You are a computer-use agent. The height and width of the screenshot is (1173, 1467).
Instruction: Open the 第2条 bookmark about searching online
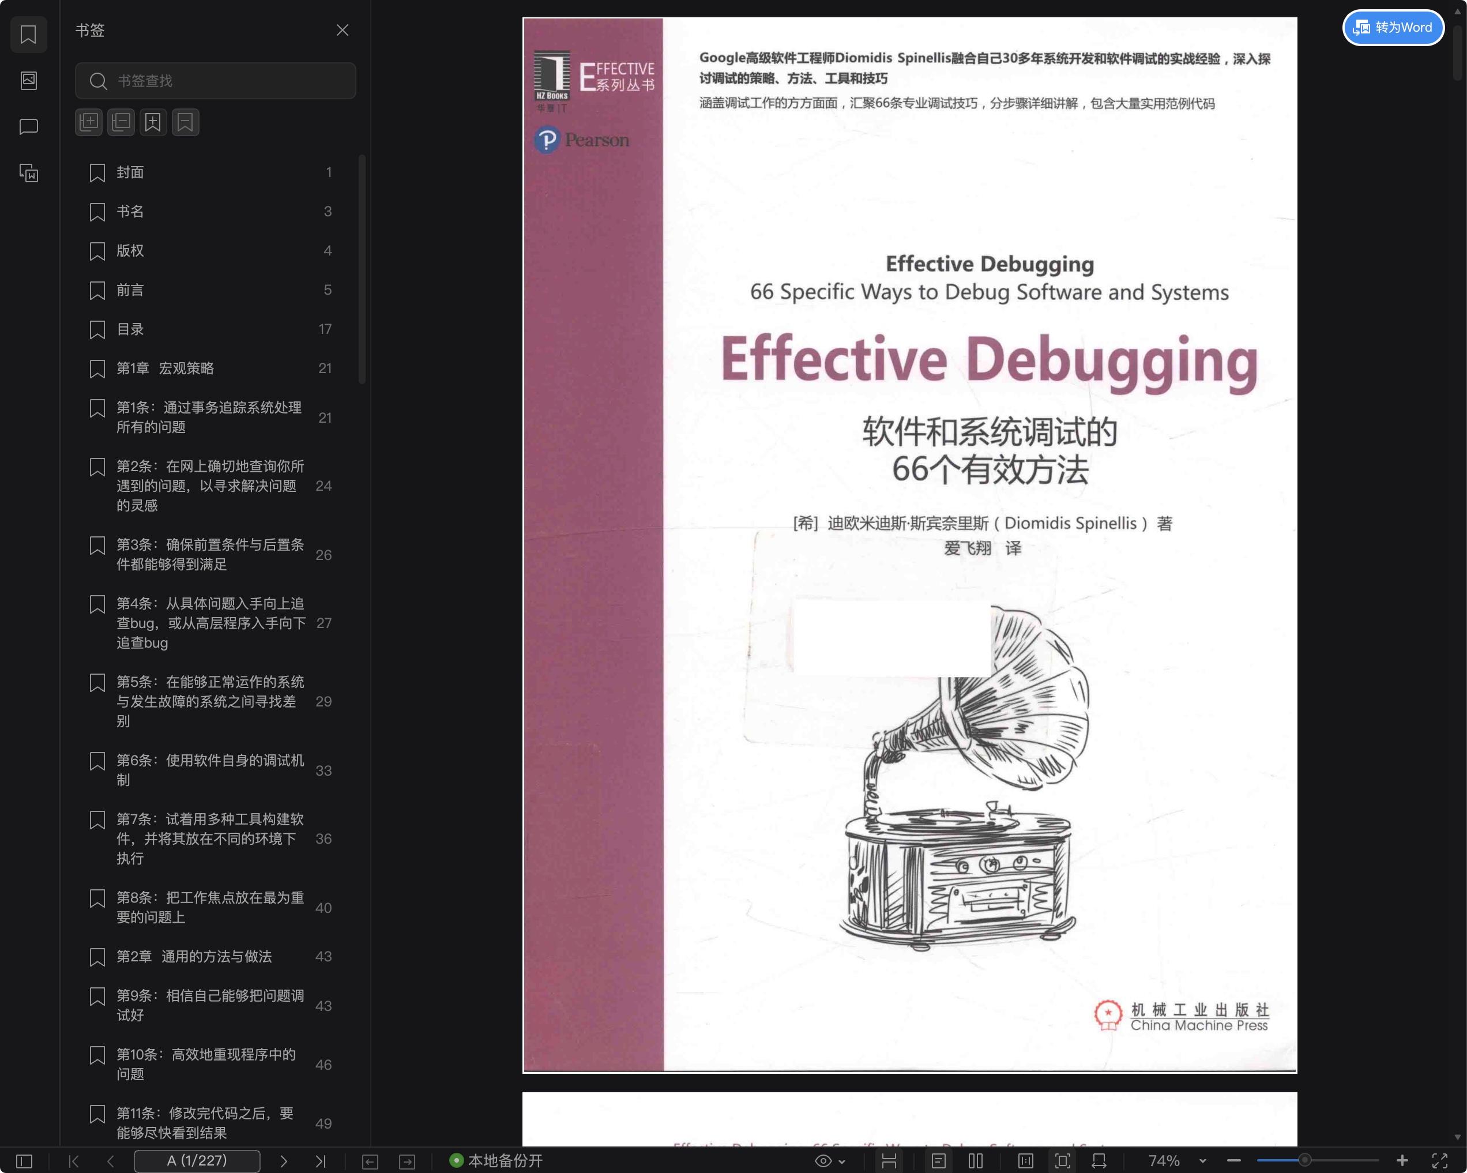click(x=212, y=486)
